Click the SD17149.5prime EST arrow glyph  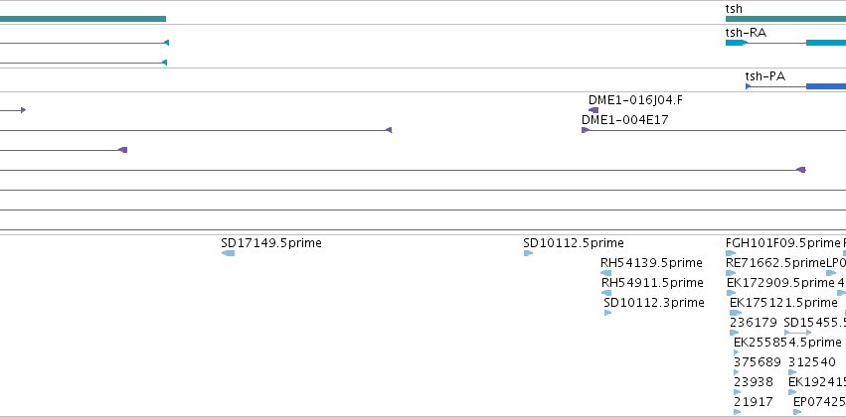[x=229, y=253]
